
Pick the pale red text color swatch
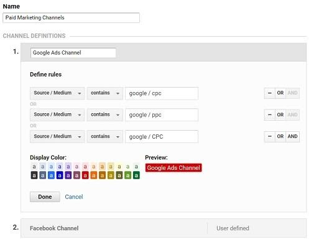pyautogui.click(x=85, y=167)
